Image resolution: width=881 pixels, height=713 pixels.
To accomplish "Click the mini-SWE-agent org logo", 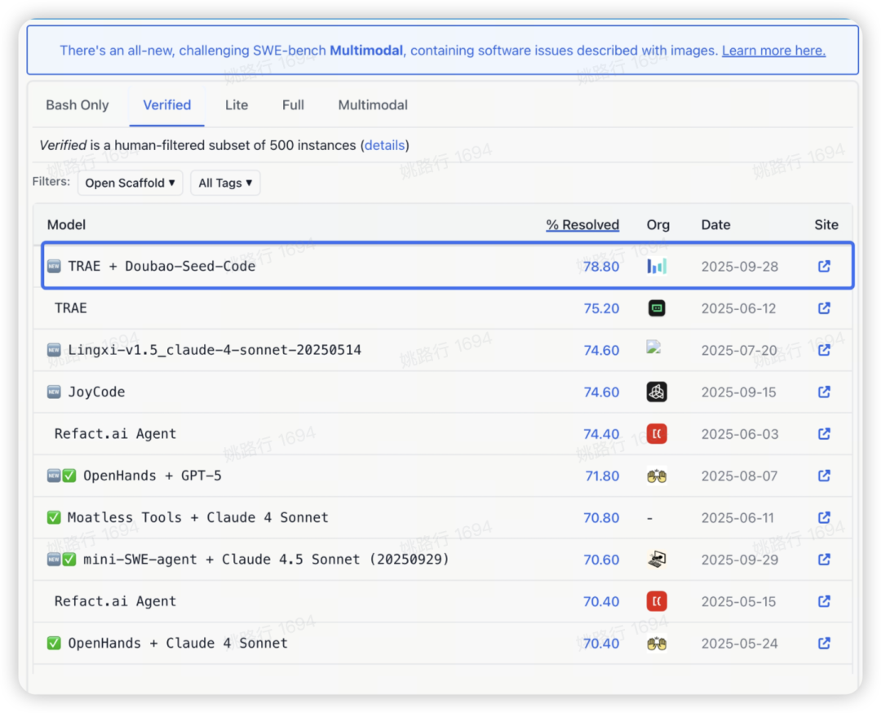I will (656, 559).
